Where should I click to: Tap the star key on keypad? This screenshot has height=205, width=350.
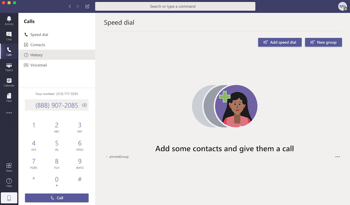click(34, 179)
